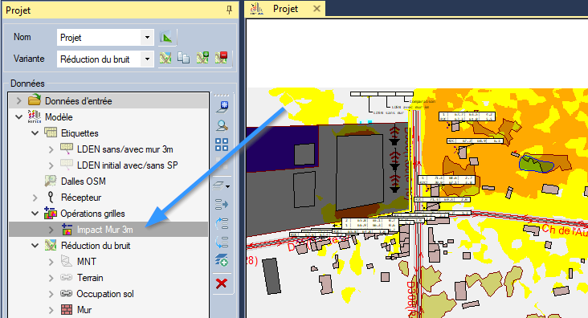
Task: Select LDEN initial avec/sans SP item
Action: pos(127,165)
